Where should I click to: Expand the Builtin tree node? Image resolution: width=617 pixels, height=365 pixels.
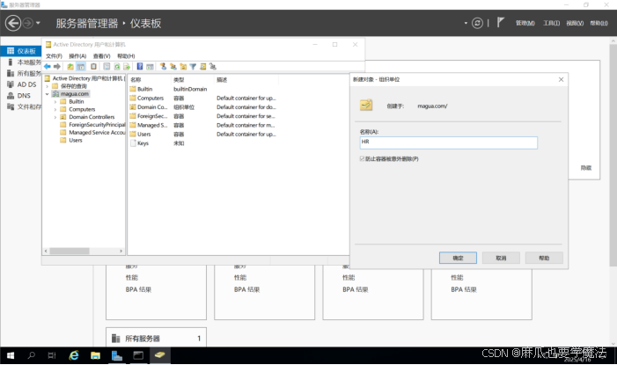tap(55, 102)
